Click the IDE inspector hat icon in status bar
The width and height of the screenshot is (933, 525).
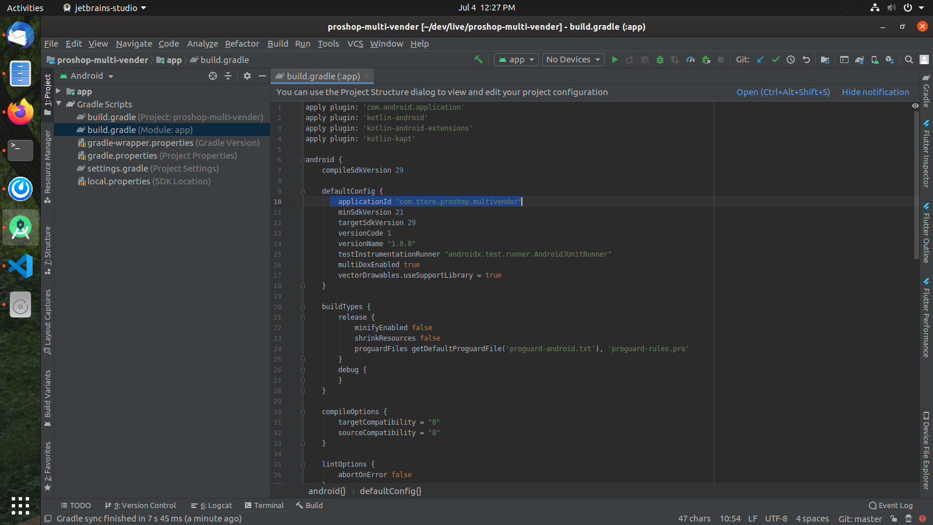[x=909, y=519]
